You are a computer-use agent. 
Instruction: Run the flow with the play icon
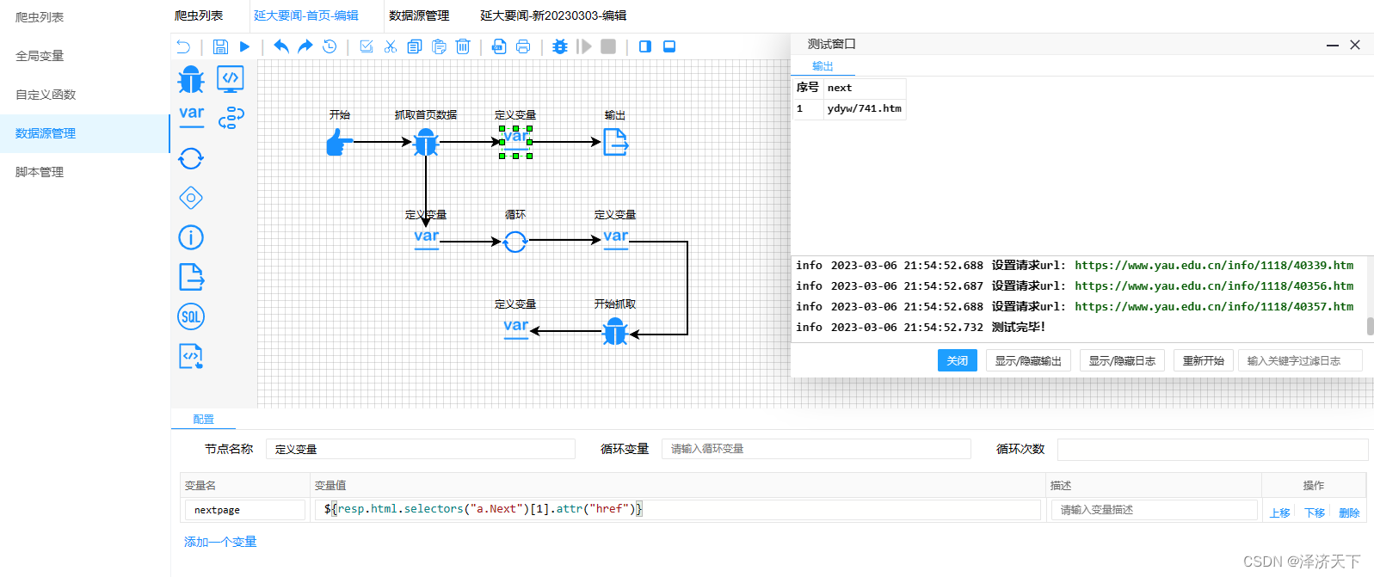tap(244, 46)
